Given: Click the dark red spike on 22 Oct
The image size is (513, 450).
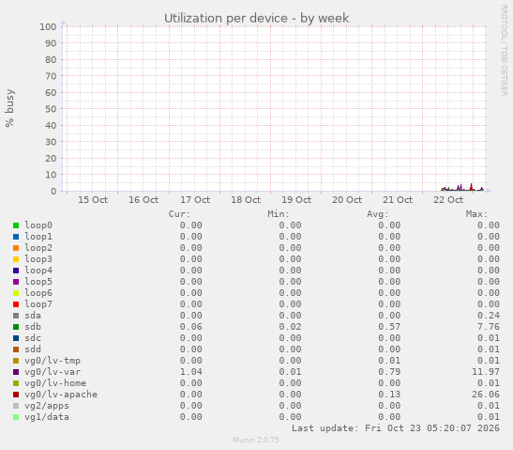Looking at the screenshot, I should 472,187.
